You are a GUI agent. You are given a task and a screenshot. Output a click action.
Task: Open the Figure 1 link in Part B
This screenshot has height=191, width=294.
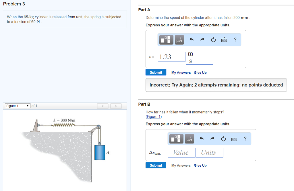coord(154,117)
